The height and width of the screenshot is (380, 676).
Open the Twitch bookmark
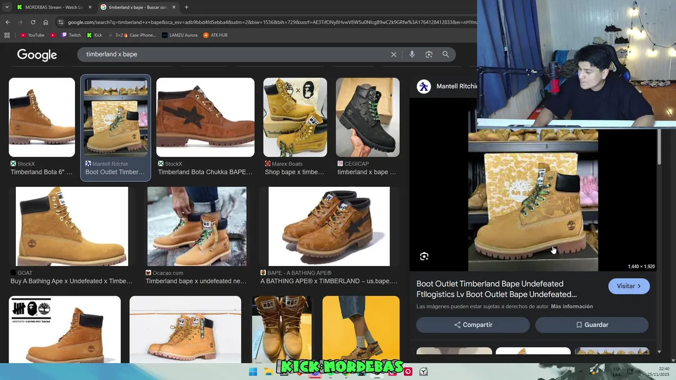tap(71, 35)
